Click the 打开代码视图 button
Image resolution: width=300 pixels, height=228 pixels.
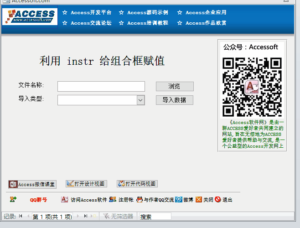coord(137,184)
